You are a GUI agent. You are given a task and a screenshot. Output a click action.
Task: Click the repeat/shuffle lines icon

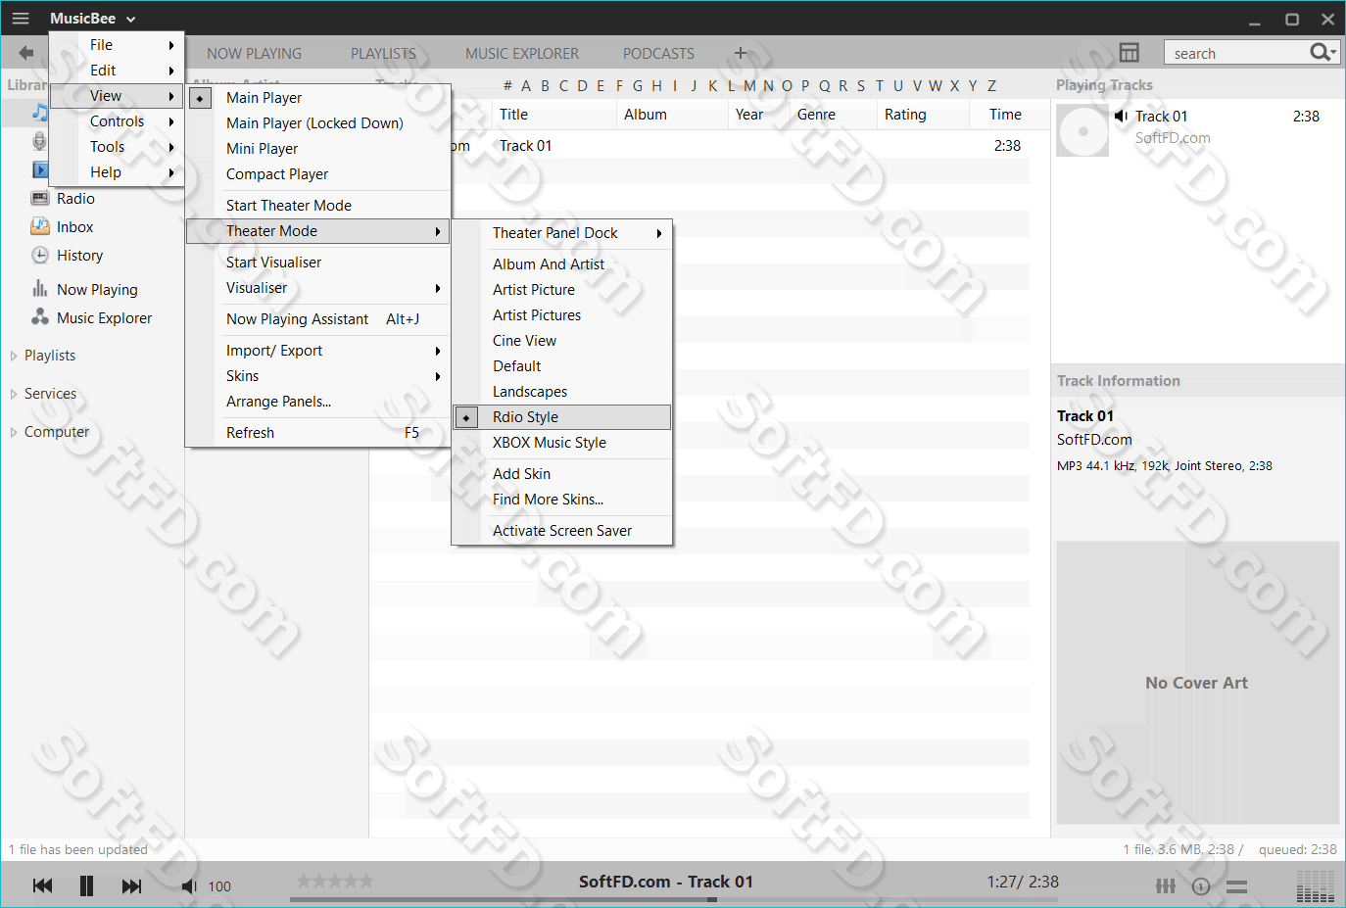1237,886
